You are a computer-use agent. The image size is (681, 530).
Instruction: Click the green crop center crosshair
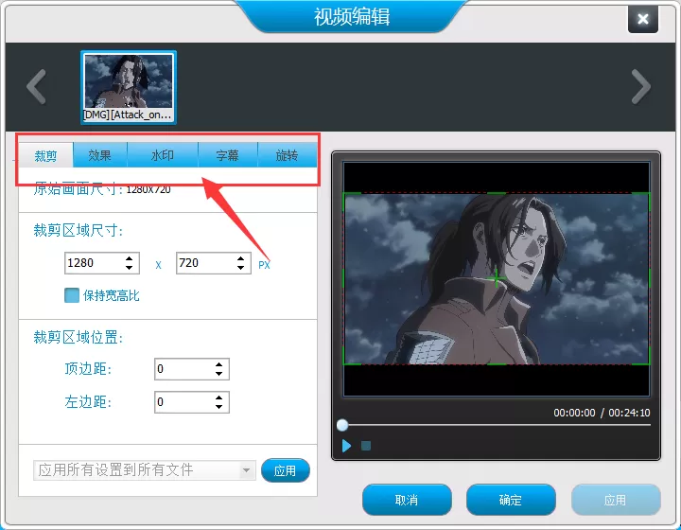coord(496,278)
